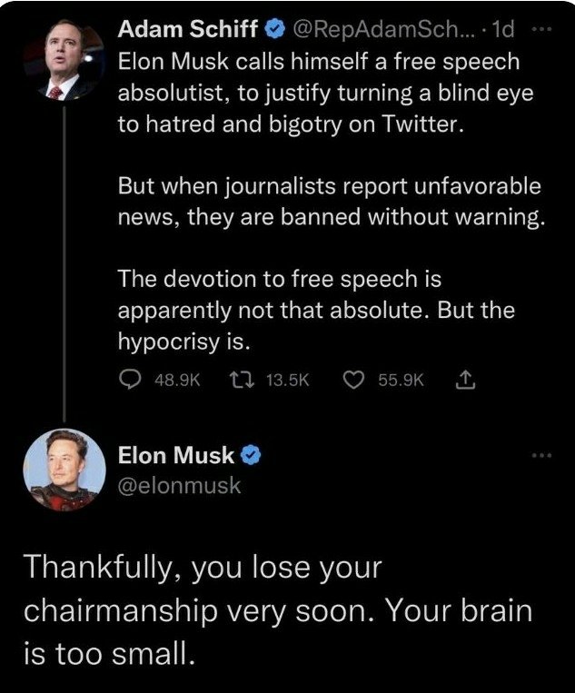Open the @RepAdamSch... handle link
Viewport: 575px width, 693px height.
380,29
